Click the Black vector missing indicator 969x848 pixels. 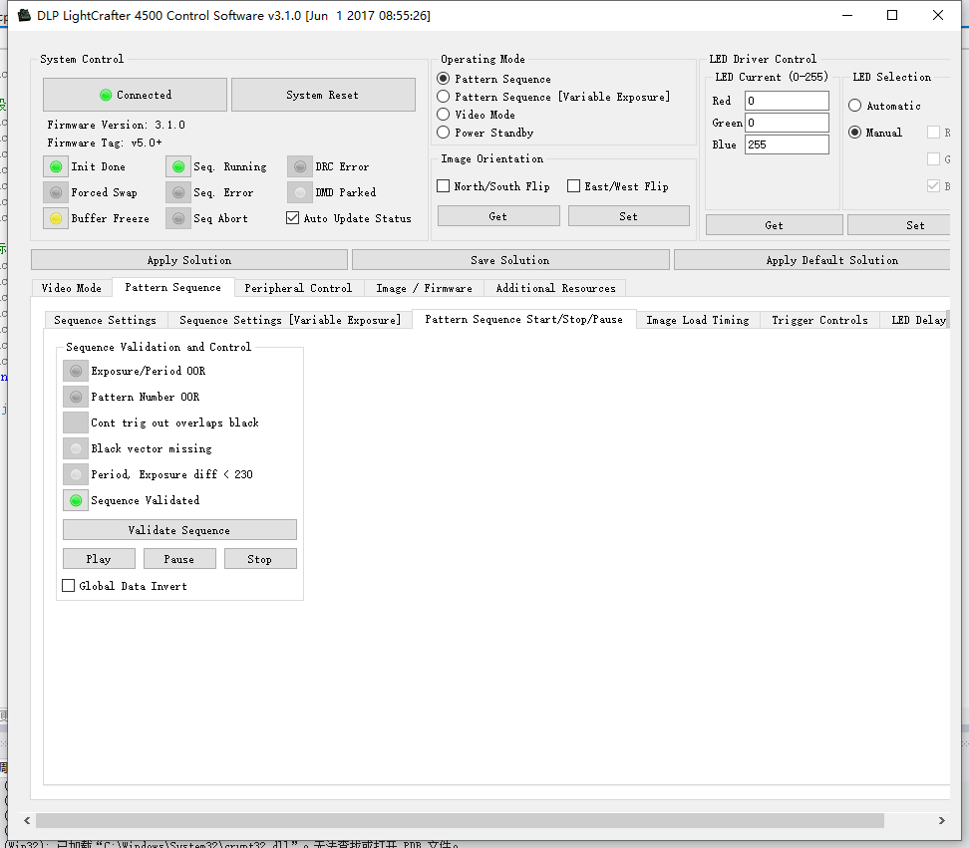click(76, 449)
